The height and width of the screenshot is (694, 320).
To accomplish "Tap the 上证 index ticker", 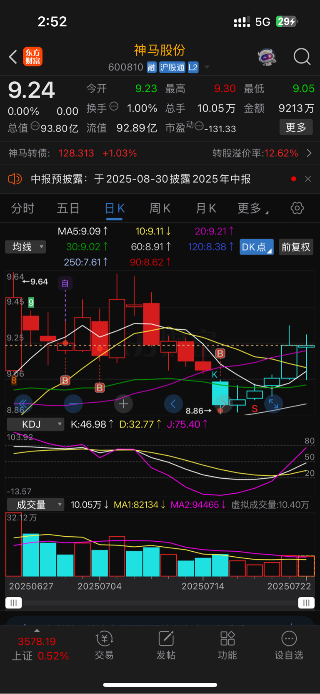I will pyautogui.click(x=40, y=649).
